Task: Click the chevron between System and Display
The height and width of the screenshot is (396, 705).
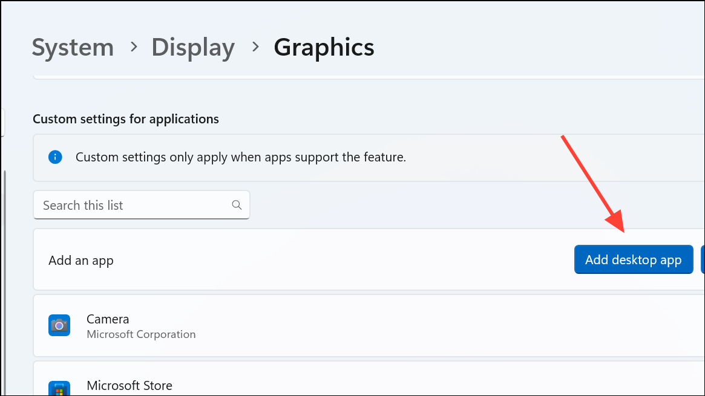Action: click(133, 47)
